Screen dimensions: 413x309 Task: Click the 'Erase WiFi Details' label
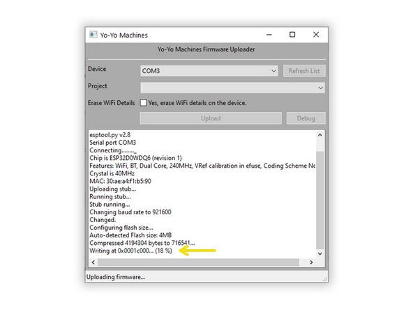pyautogui.click(x=112, y=103)
